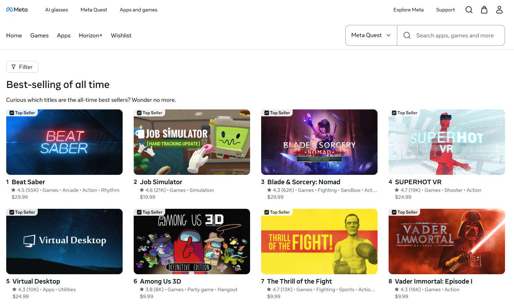514x304 pixels.
Task: Click the Top Seller badge on Virtual Desktop
Action: 22,212
